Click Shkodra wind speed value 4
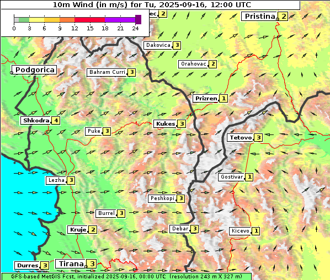Screen dimensions: 330x280 pos(56,121)
